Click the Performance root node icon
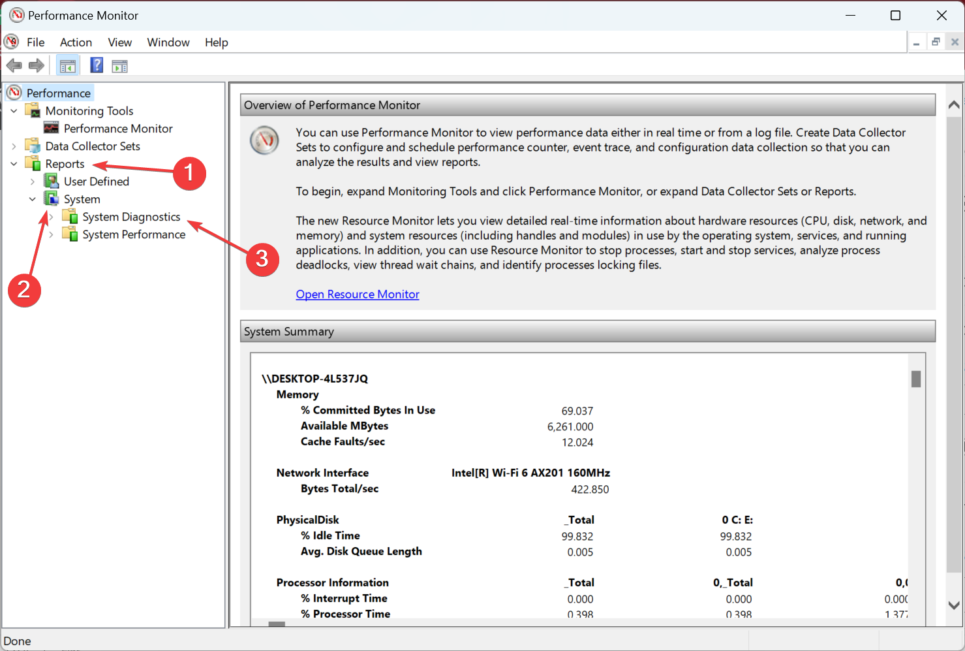 [x=14, y=93]
